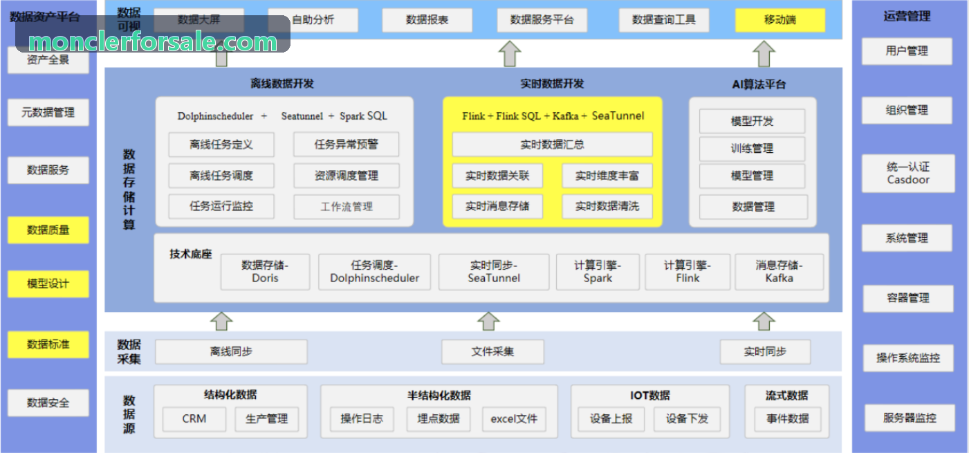Viewport: 969px width, 453px height.
Task: Click the 统一认证 Casdoor box
Action: 908,174
